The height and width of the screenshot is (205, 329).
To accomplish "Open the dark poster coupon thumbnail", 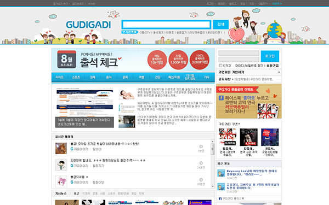I will [248, 137].
